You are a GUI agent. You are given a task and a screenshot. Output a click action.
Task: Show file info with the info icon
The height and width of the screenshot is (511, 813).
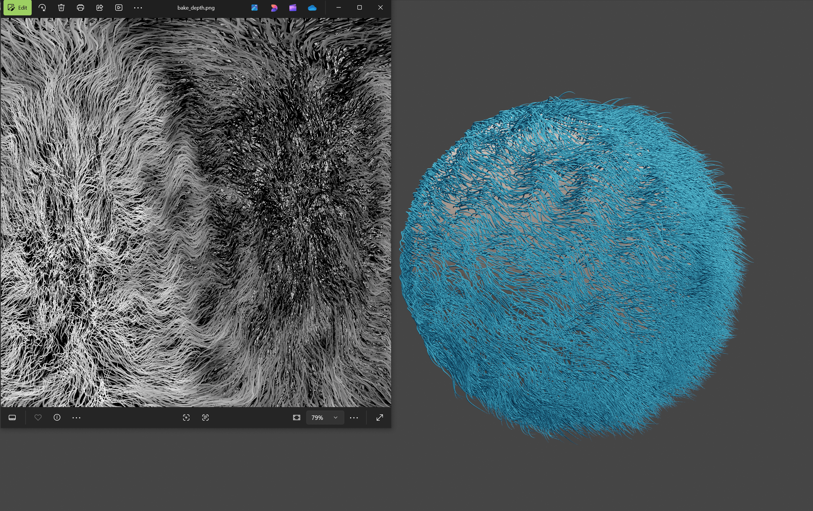click(x=57, y=418)
